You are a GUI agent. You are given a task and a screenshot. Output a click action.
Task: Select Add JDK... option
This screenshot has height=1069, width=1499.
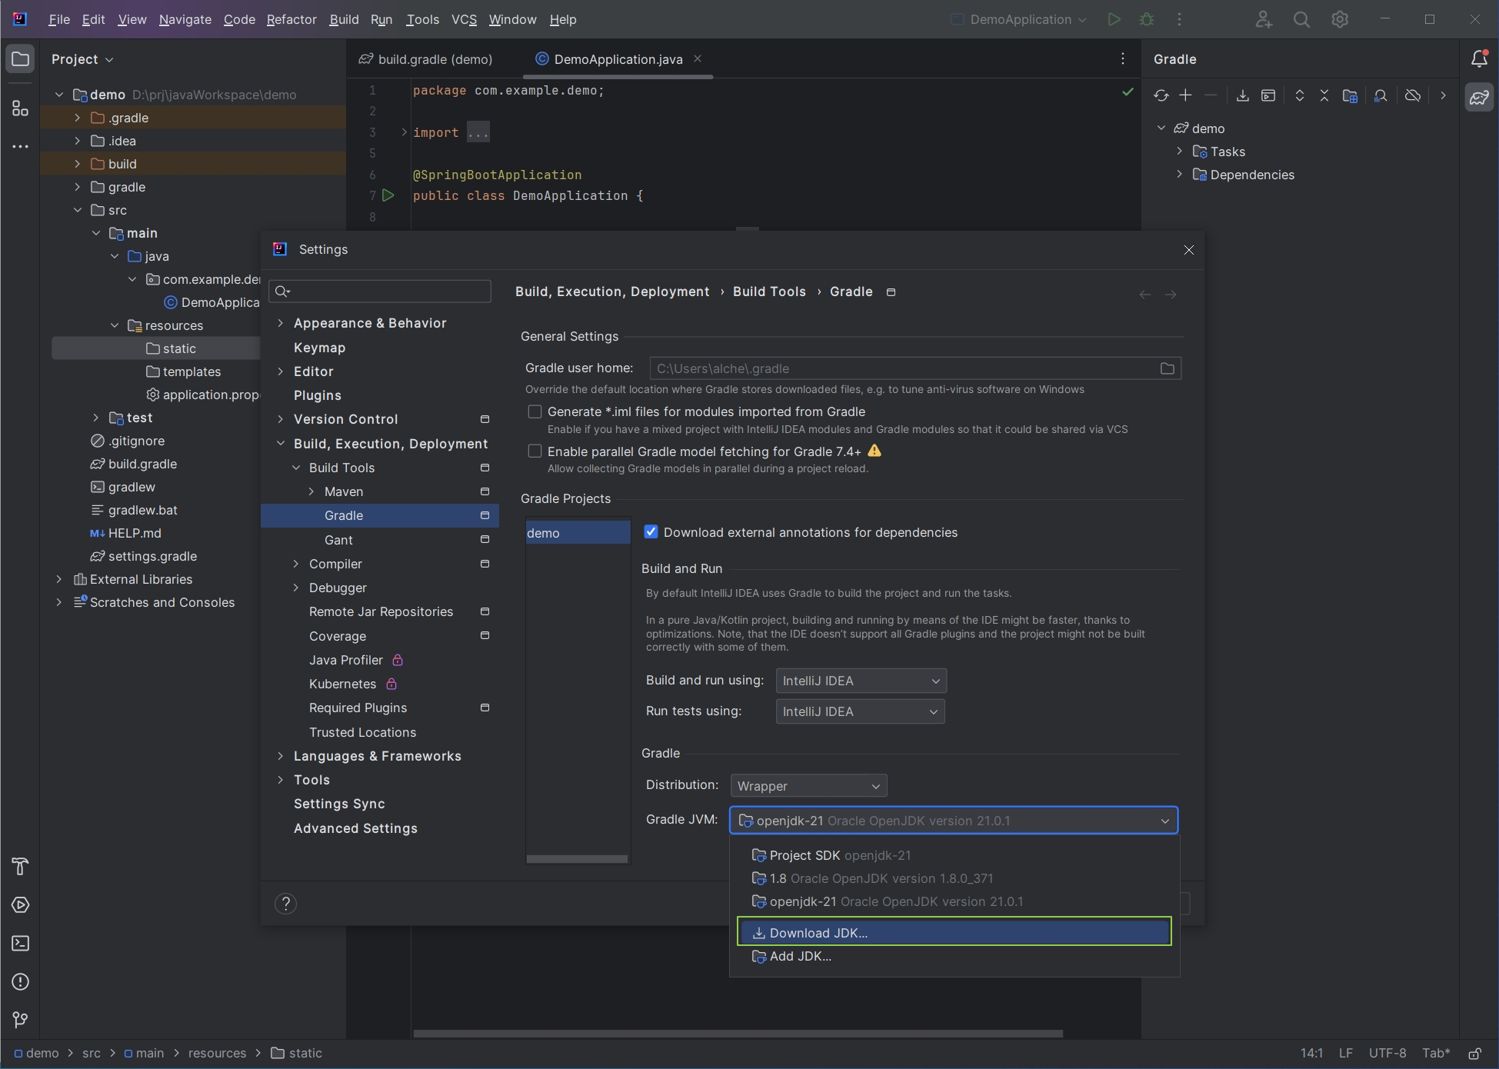[x=800, y=956]
